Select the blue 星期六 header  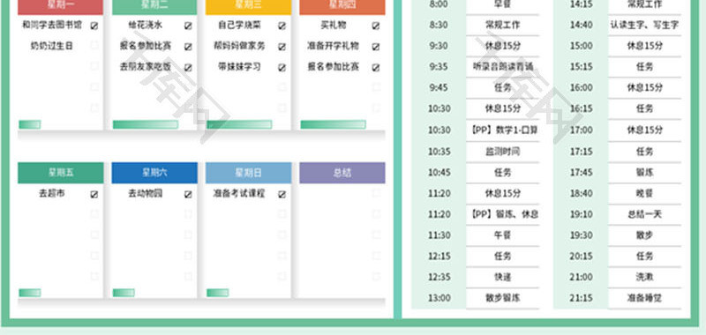point(154,173)
